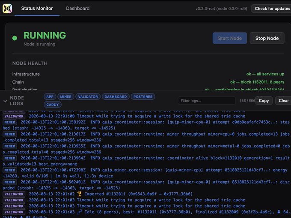The image size is (291, 218).
Task: Switch to the Dashboard tab
Action: click(x=78, y=9)
